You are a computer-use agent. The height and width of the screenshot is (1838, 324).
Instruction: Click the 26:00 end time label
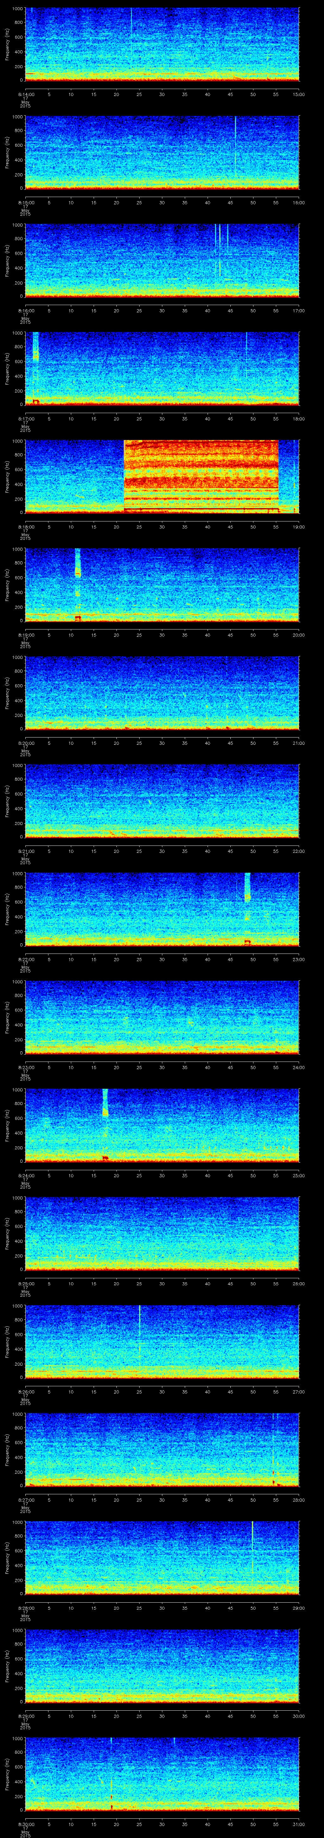299,1284
